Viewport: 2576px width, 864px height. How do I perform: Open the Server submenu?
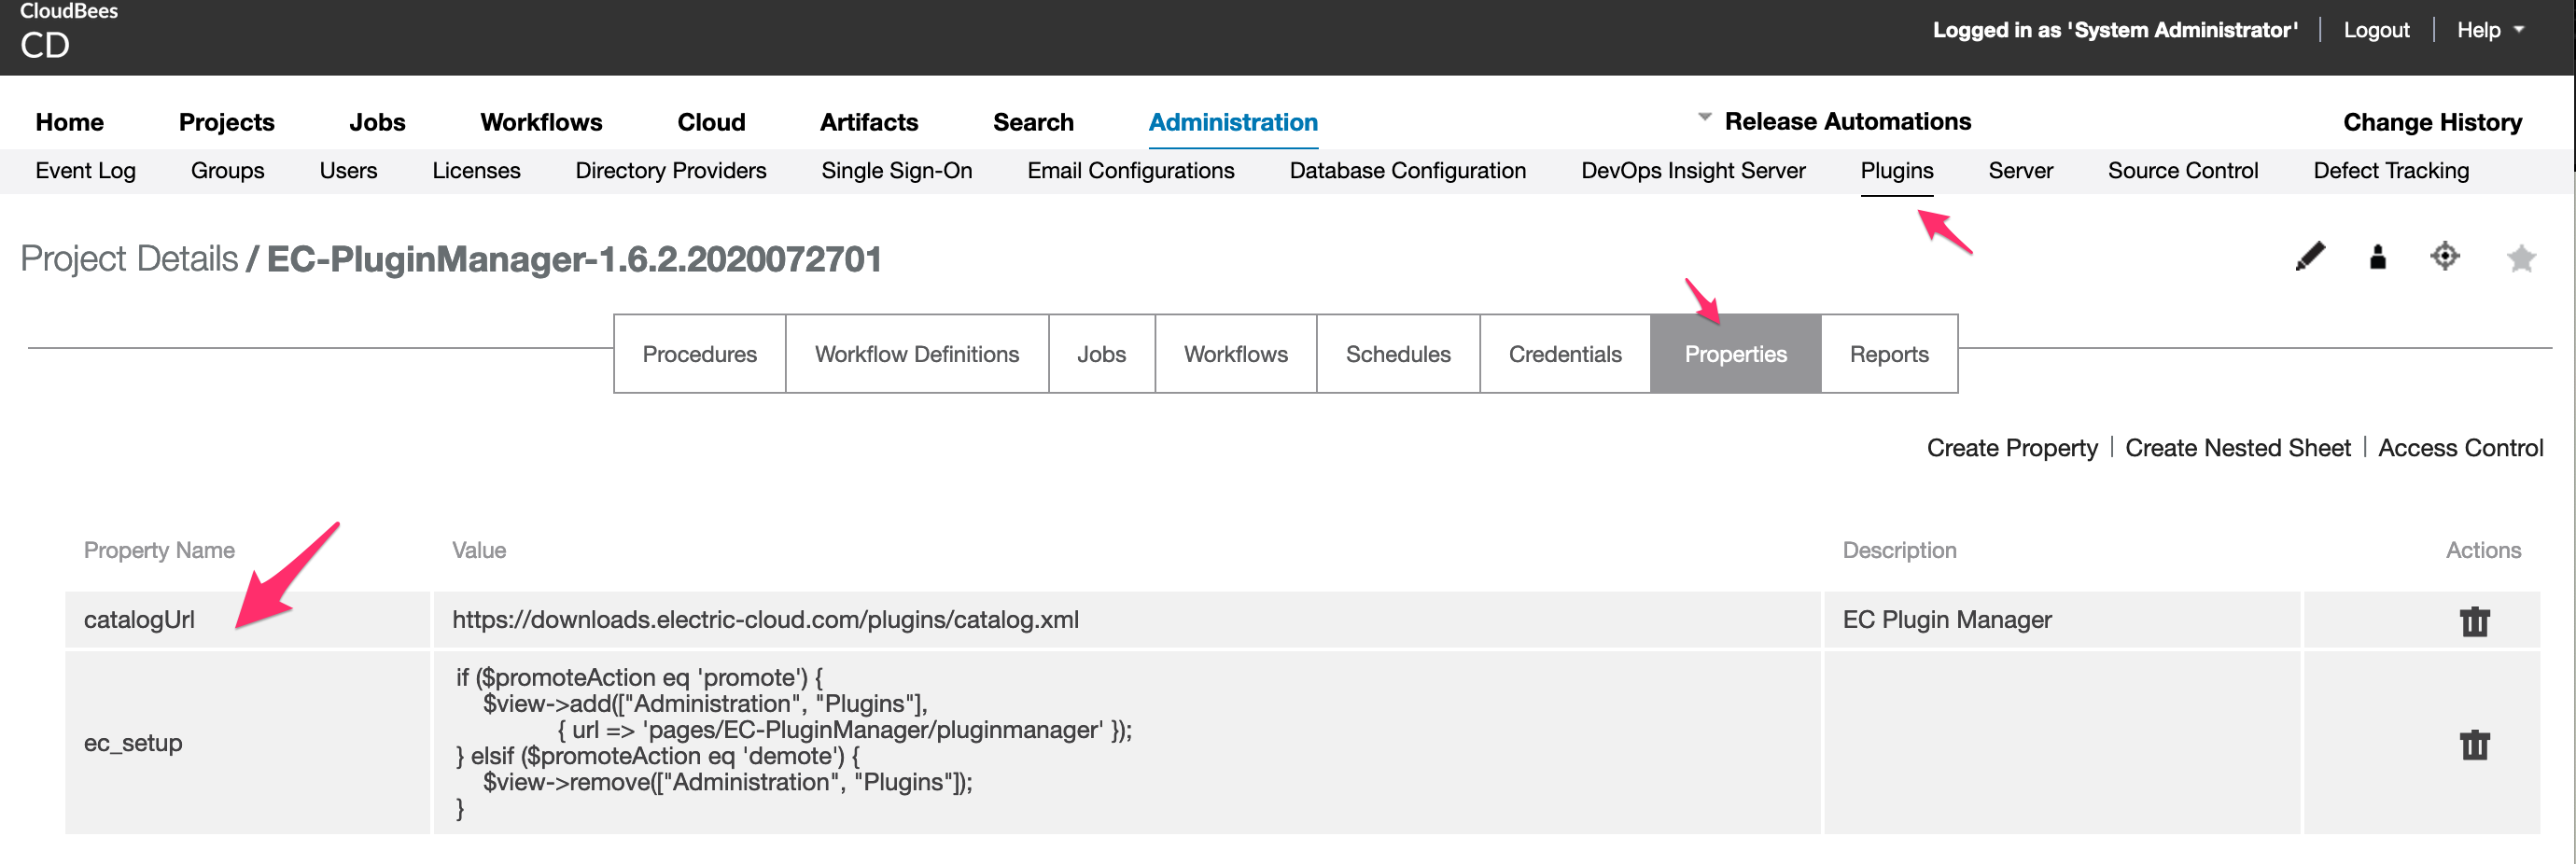tap(2020, 171)
